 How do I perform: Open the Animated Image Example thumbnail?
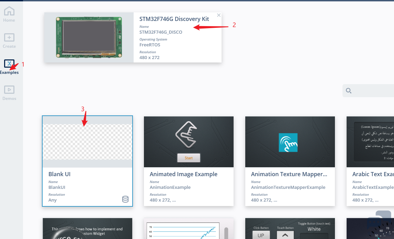[189, 142]
